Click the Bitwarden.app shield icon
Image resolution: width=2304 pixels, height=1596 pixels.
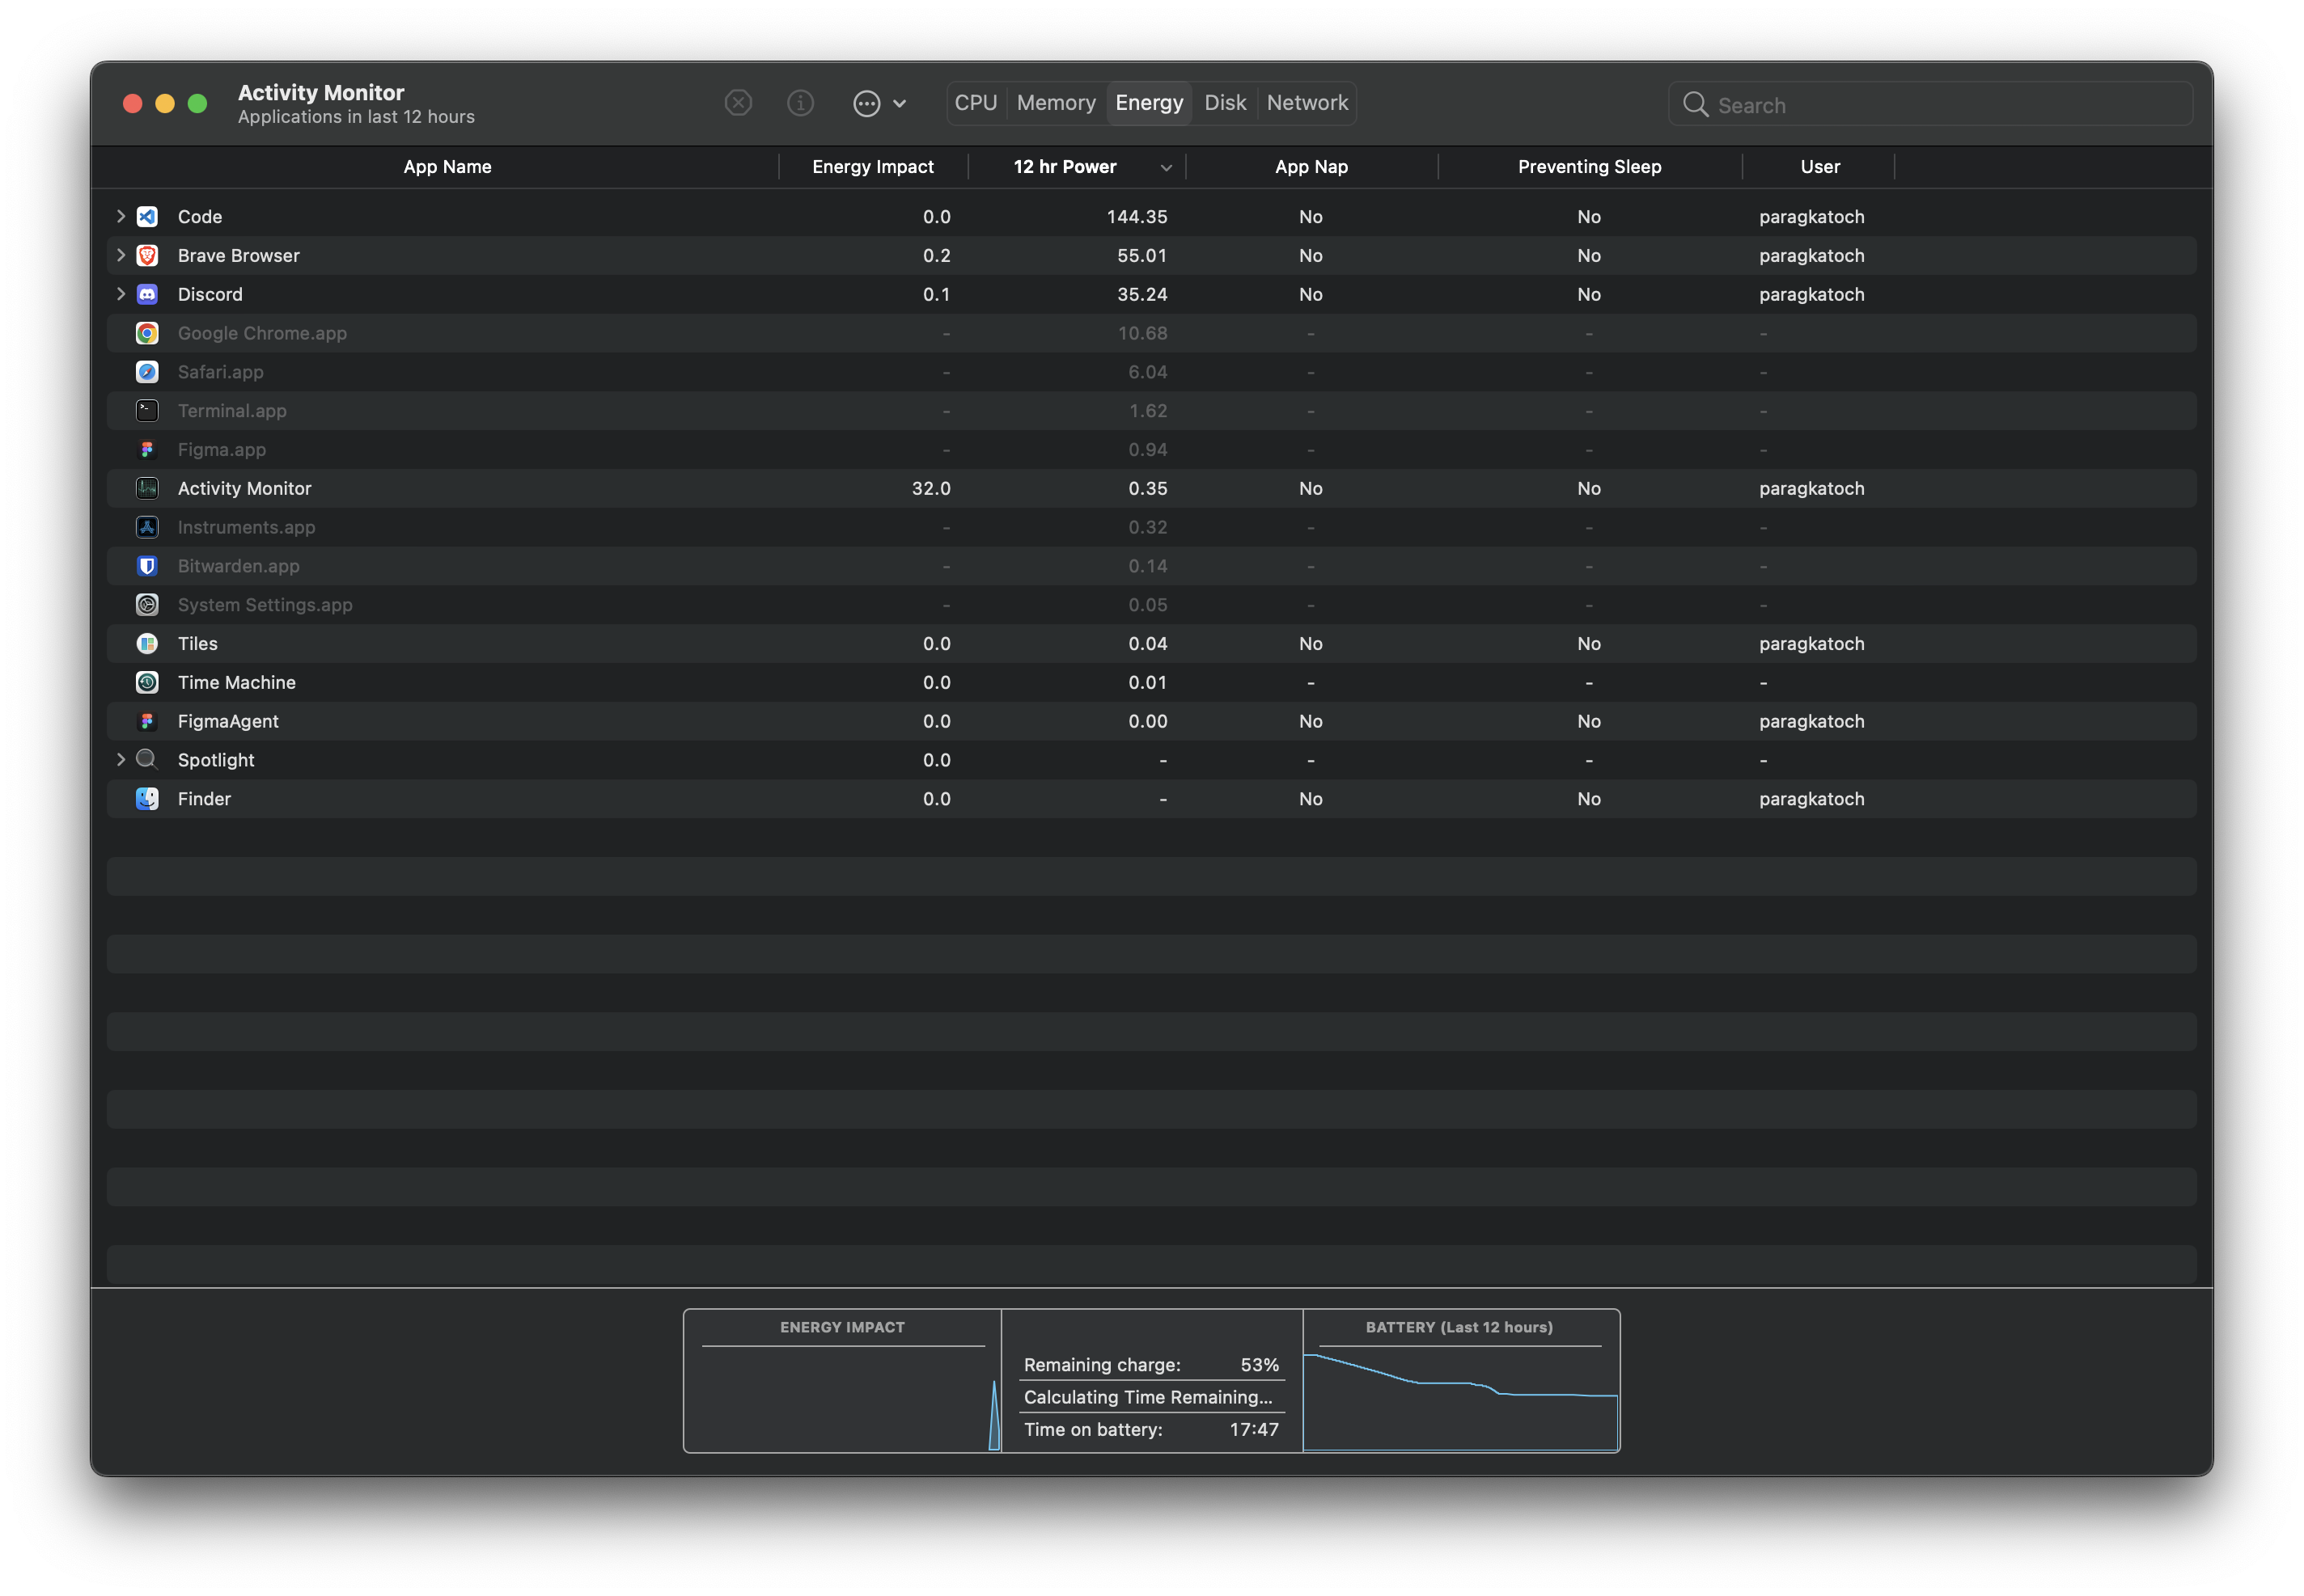[147, 567]
